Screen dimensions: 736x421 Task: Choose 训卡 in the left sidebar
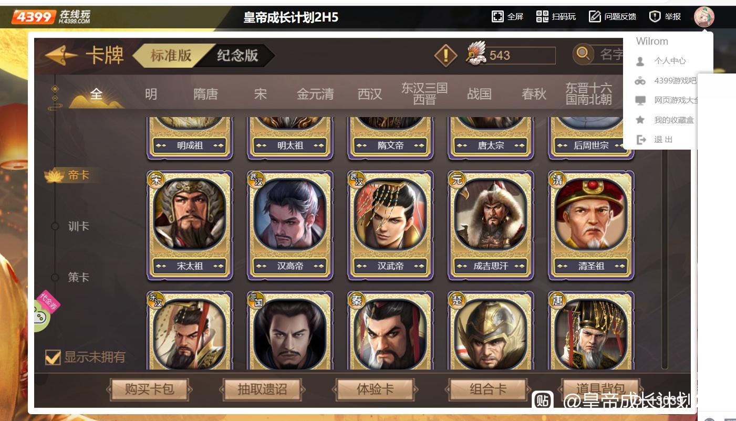[78, 226]
